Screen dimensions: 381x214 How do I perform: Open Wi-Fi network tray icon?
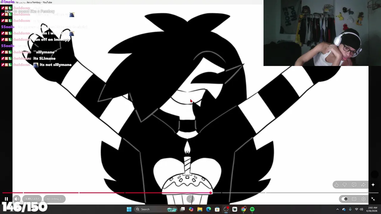[356, 209]
